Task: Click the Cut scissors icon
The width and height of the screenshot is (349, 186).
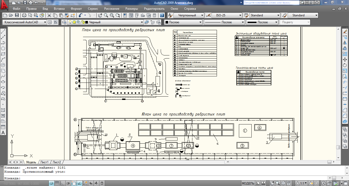Action: 49,15
